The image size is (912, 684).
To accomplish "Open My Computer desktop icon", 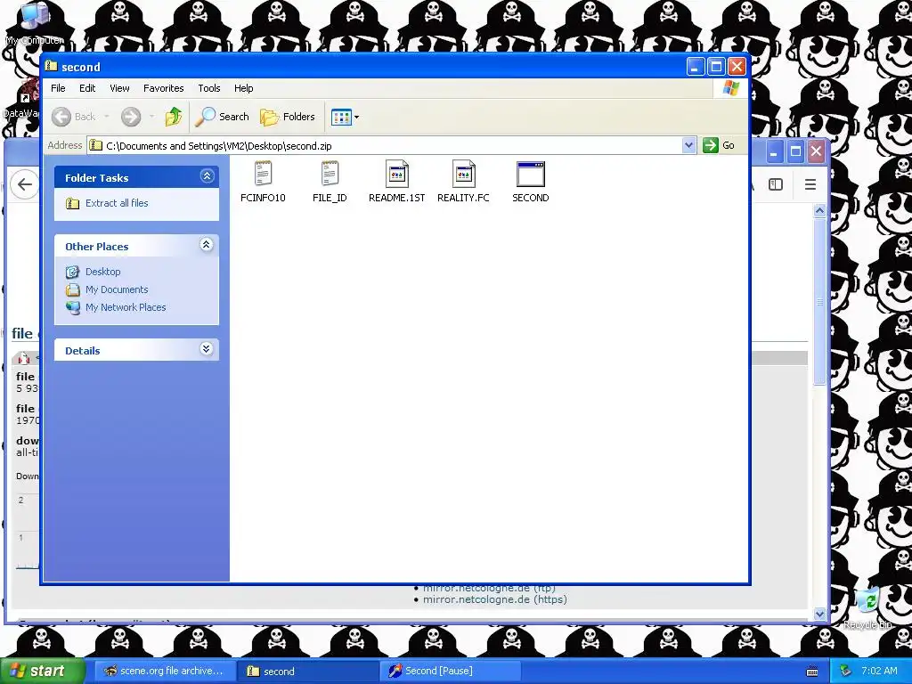I will (x=35, y=23).
